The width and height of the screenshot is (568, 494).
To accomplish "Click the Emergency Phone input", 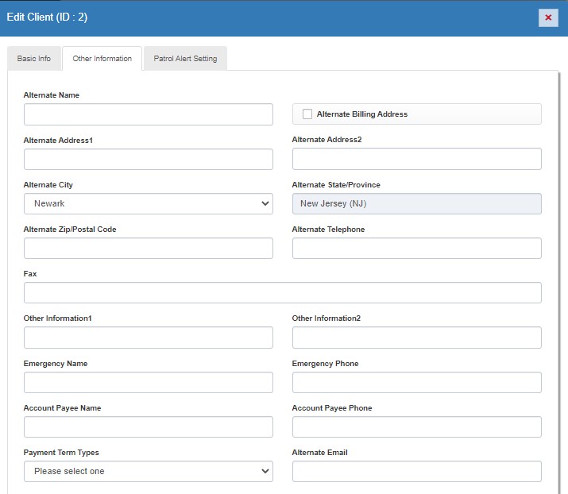I will tap(416, 383).
